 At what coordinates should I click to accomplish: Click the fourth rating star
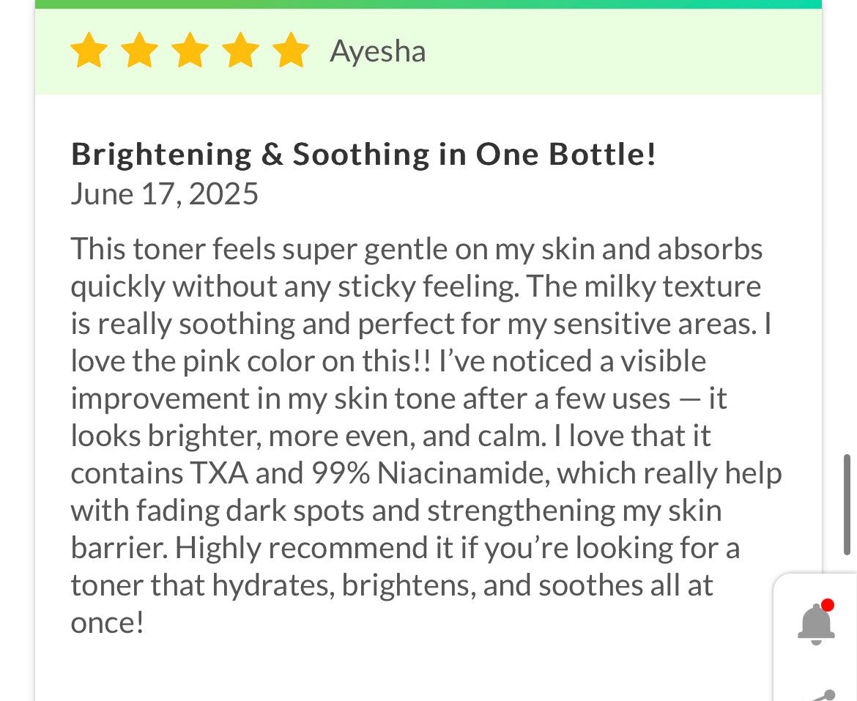pos(240,51)
